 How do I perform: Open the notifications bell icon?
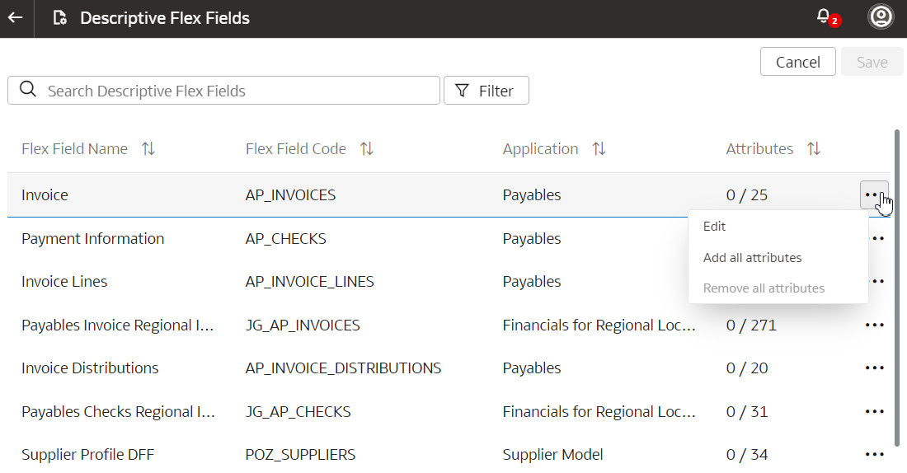pos(824,17)
